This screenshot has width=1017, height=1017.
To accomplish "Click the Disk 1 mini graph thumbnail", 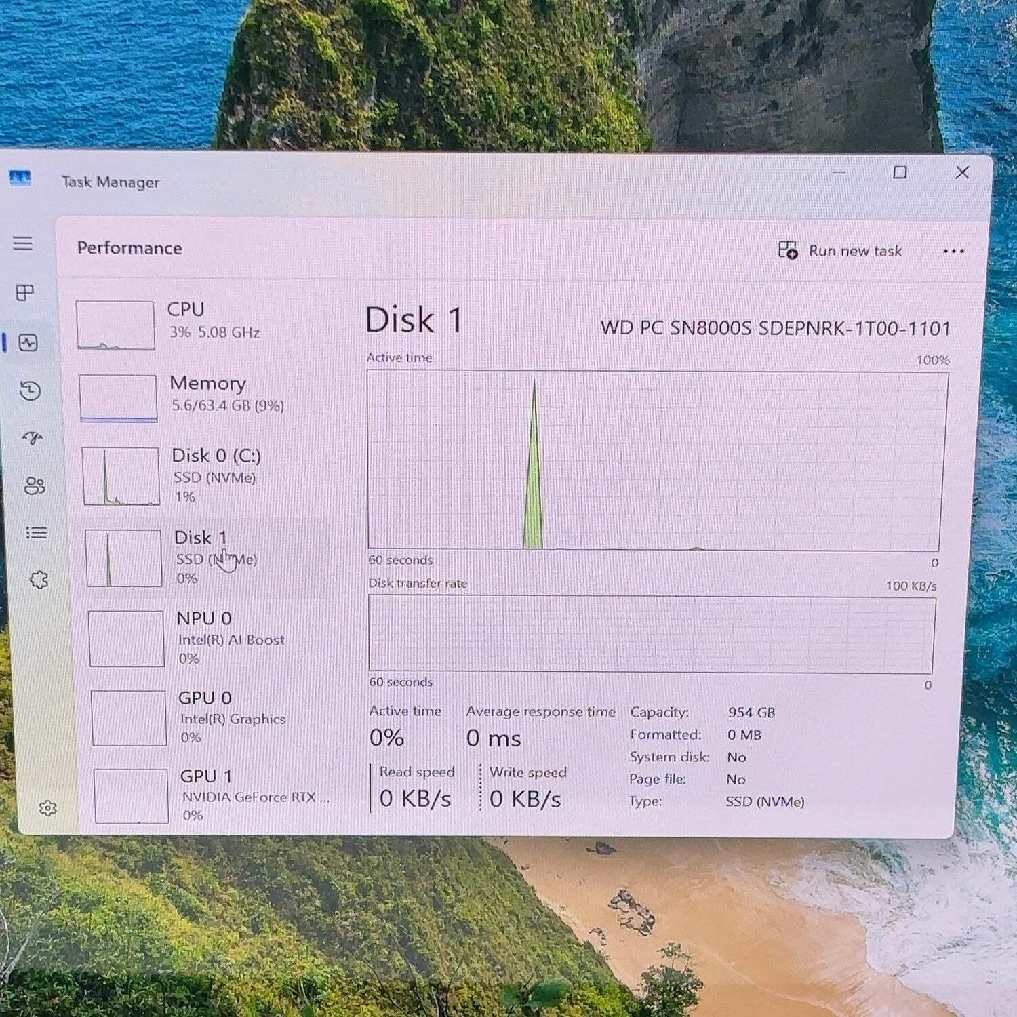I will click(123, 558).
